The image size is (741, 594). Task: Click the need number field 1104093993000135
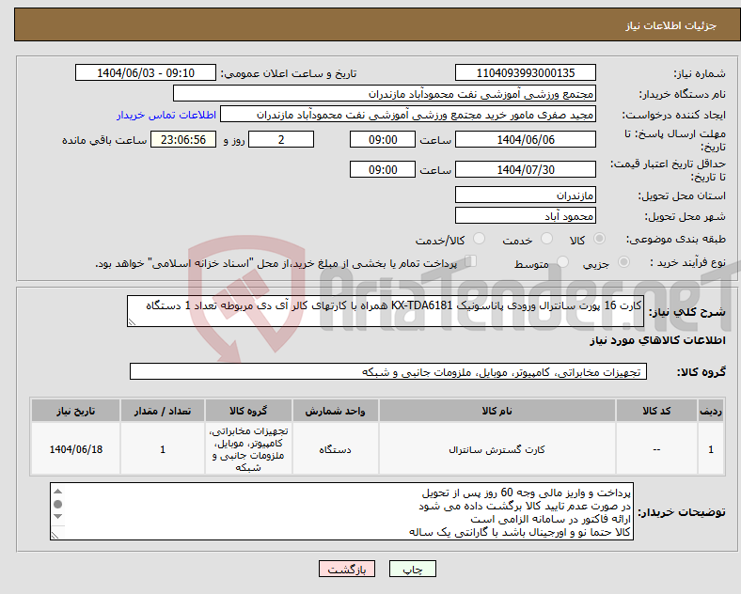(526, 72)
